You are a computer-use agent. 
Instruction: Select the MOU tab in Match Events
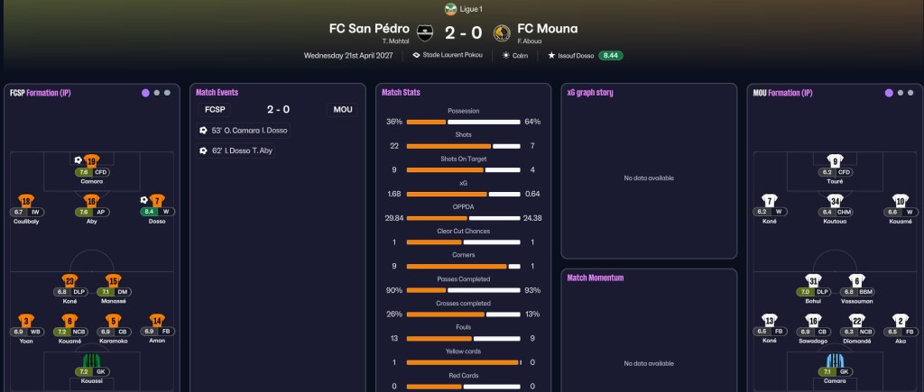342,109
